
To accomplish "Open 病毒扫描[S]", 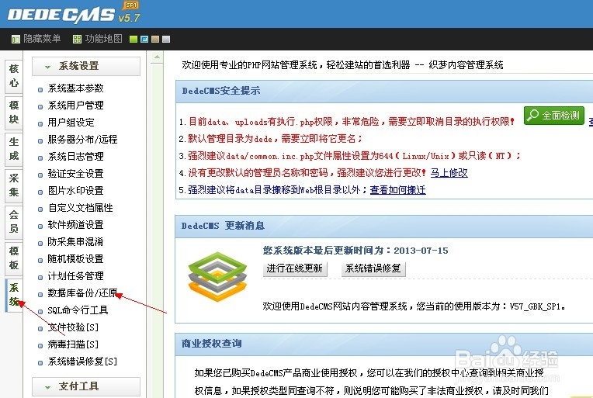I will click(x=73, y=344).
